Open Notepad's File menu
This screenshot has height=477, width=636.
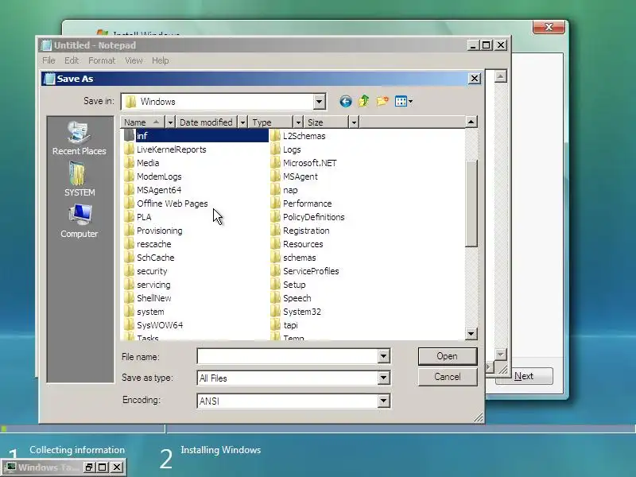coord(48,60)
